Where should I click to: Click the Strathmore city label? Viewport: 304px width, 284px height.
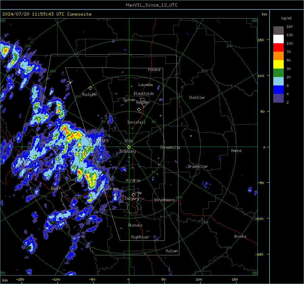tap(164, 200)
